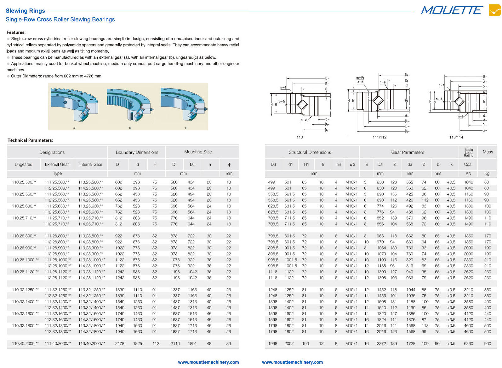
Task: Click the 'Mass' column header
Action: 488,152
